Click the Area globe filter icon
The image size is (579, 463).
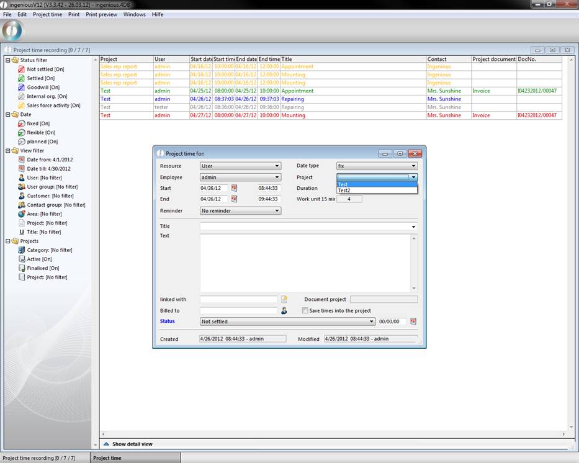pos(22,214)
